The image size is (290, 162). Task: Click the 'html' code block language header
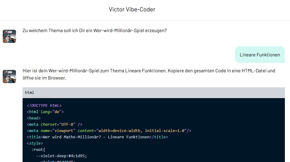point(154,93)
